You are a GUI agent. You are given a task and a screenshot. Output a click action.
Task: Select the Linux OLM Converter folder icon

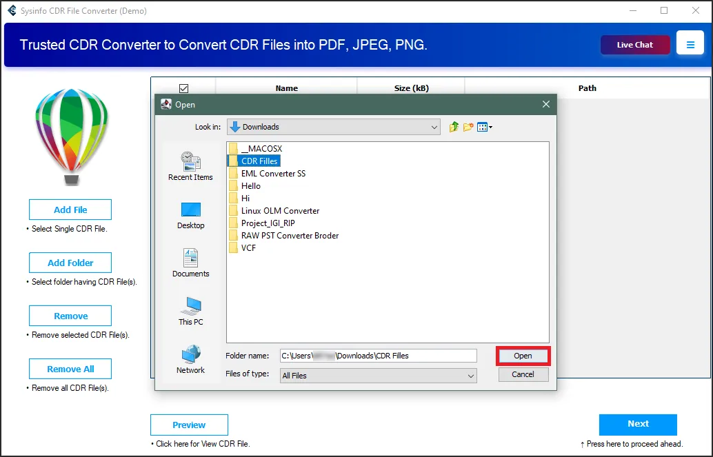(x=233, y=211)
